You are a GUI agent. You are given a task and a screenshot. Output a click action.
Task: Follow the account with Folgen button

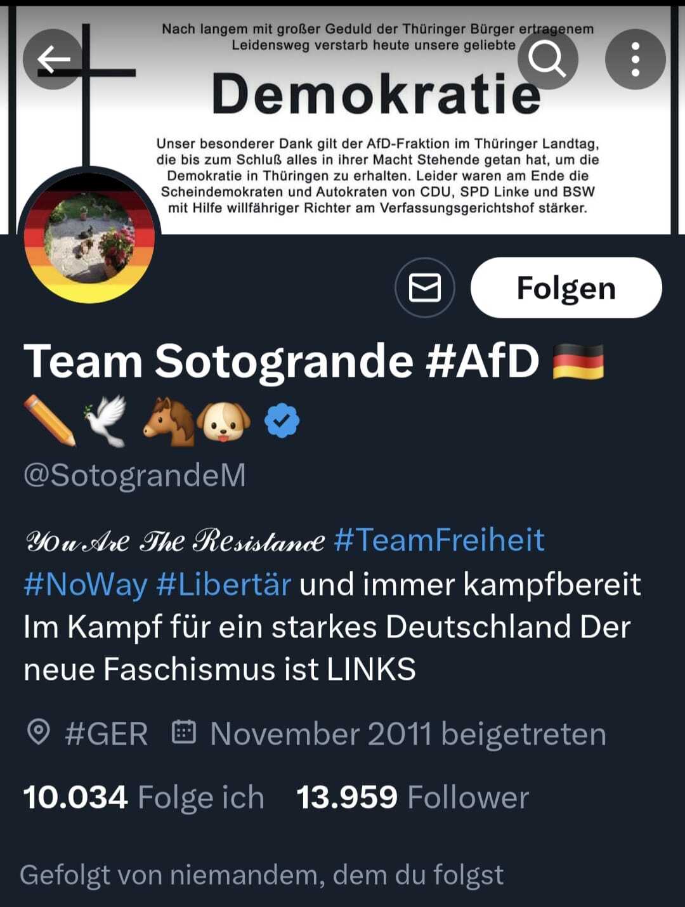(566, 288)
